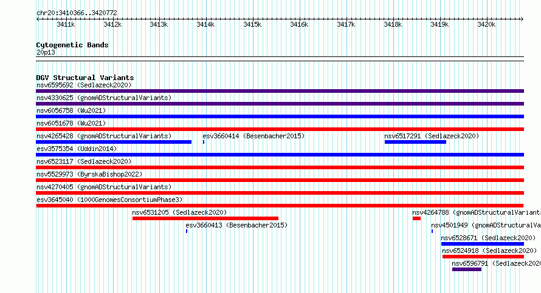Click nsv6531205 (Sedlazeck2020) label
541x293 pixels.
[179, 212]
